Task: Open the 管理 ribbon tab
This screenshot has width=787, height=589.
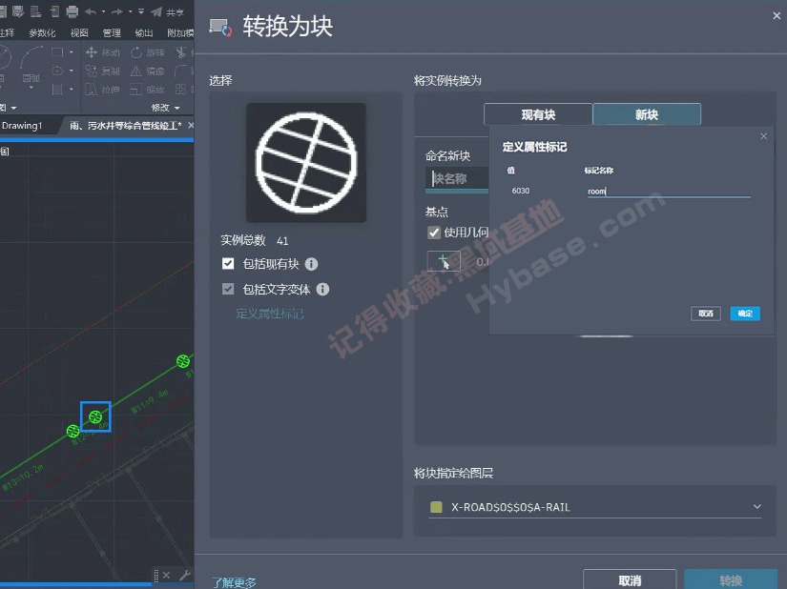Action: (x=112, y=33)
